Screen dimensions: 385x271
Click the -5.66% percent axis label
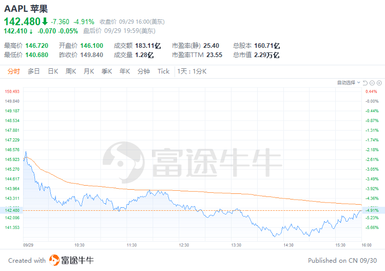(x=372, y=227)
